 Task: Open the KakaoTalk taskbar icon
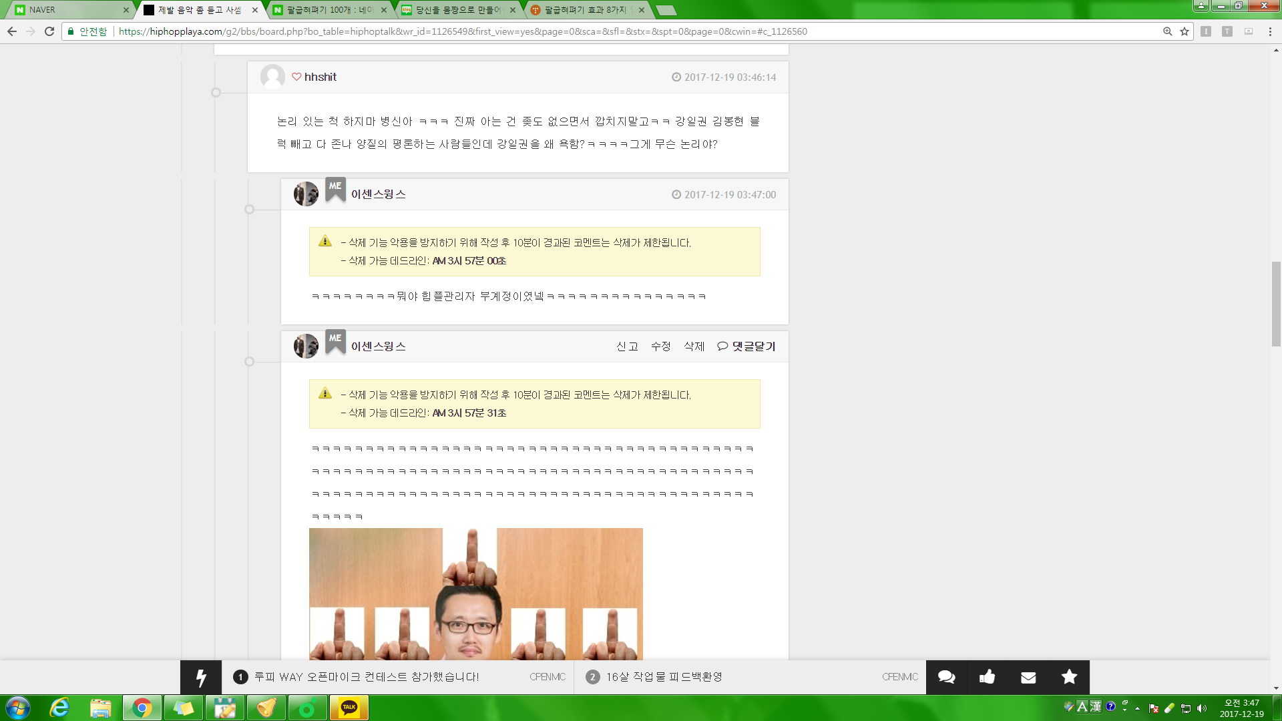coord(349,708)
